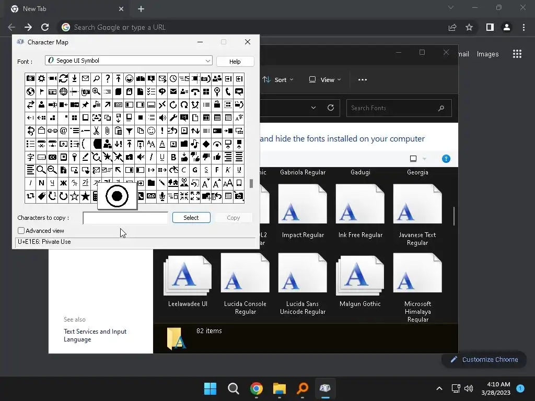Pick the telephone handset glyph
The image size is (535, 401).
point(228,92)
